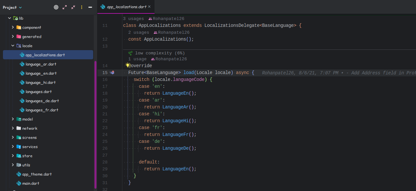Click BaseLanguage in the class declaration
Image resolution: width=416 pixels, height=191 pixels.
tap(278, 25)
